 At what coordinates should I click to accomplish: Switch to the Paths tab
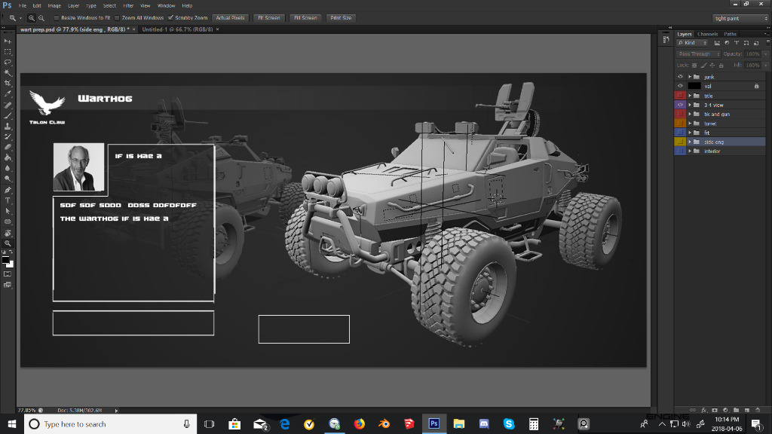coord(730,34)
